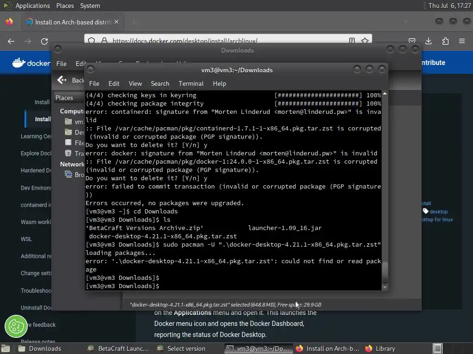The height and width of the screenshot is (354, 473).
Task: Open Troubleshoot link in docs sidebar
Action: pos(36,290)
